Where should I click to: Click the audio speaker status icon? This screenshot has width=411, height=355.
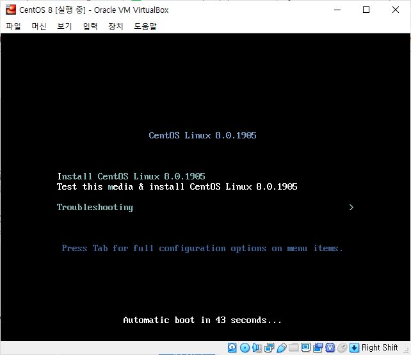257,348
